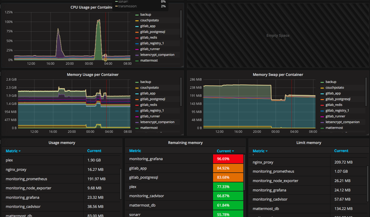Viewport: 370px width, 217px height.
Task: Hide mattermost series in Memory Swap legend
Action: click(x=333, y=128)
